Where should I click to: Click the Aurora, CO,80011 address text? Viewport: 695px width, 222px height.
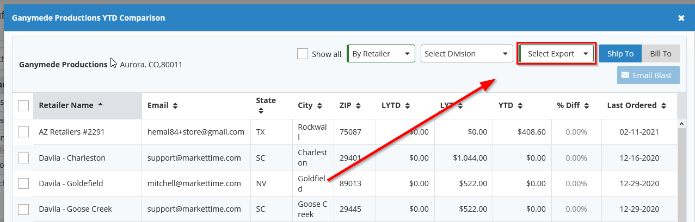151,65
